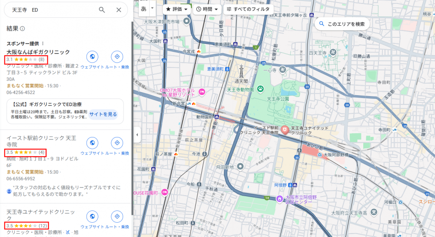
Task: Open すべてのフィルタ panel
Action: pyautogui.click(x=248, y=9)
